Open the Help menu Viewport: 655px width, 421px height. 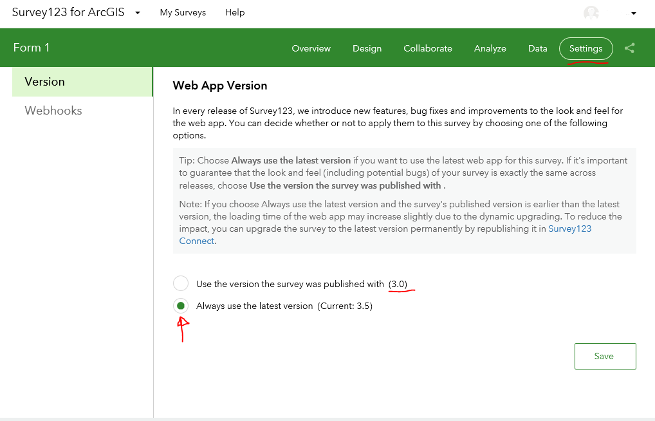(235, 12)
